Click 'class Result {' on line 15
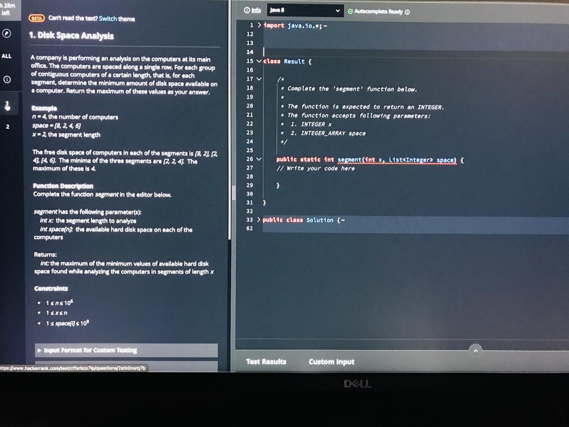The height and width of the screenshot is (427, 569). click(x=287, y=61)
